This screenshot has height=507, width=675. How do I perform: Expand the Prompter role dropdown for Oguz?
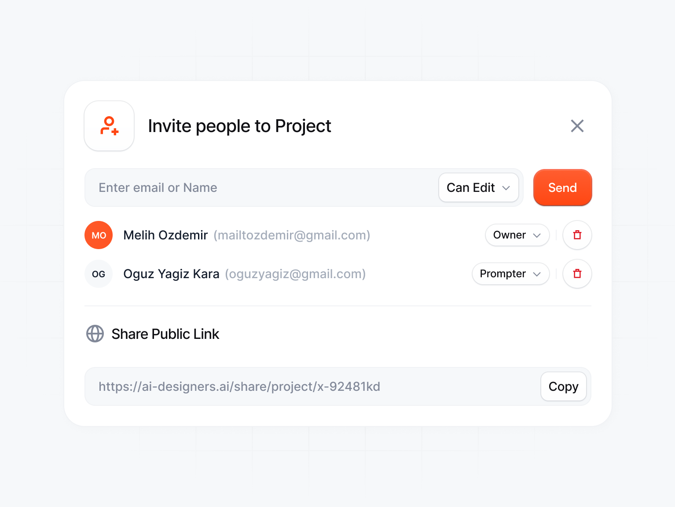pos(510,274)
